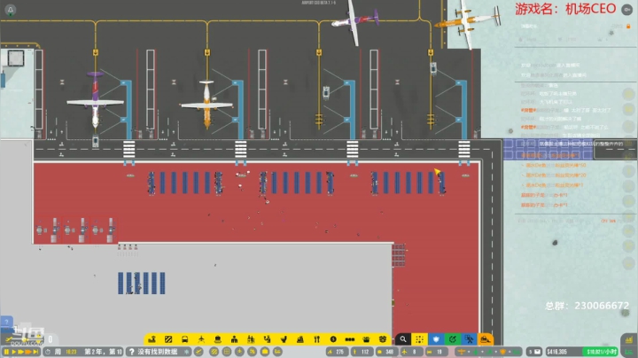Click the stream overlay settings icon top right
This screenshot has width=638, height=358.
pyautogui.click(x=627, y=10)
